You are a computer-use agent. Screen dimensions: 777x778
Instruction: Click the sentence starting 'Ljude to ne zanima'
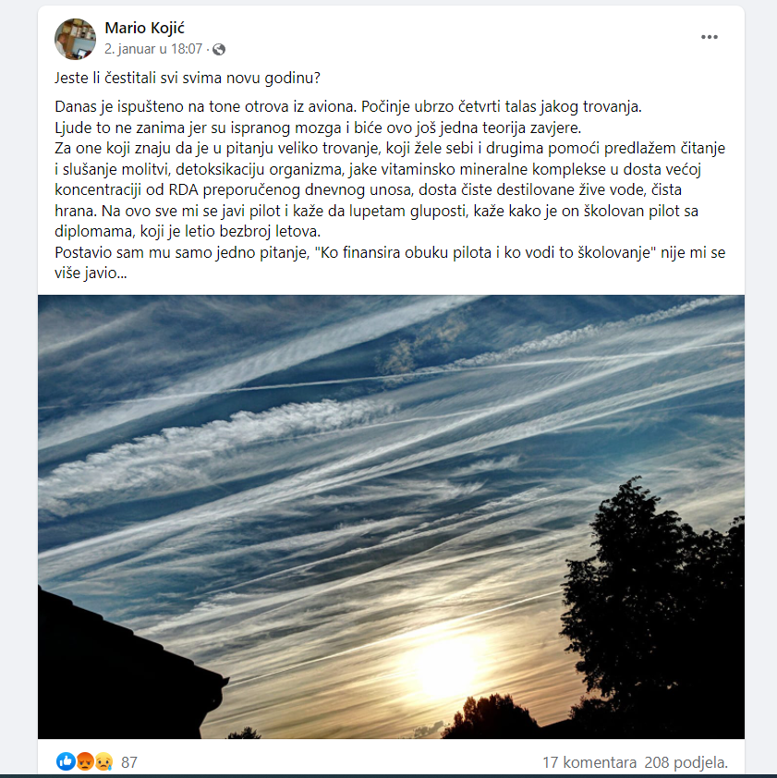tap(318, 128)
